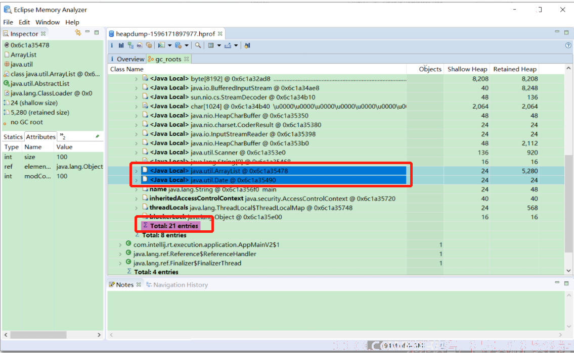574x353 pixels.
Task: Sort by the Class Name column header
Action: pos(257,69)
